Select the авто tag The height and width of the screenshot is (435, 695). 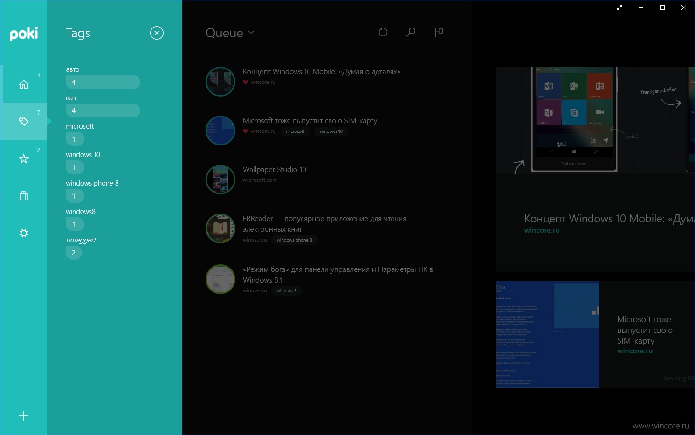[73, 69]
